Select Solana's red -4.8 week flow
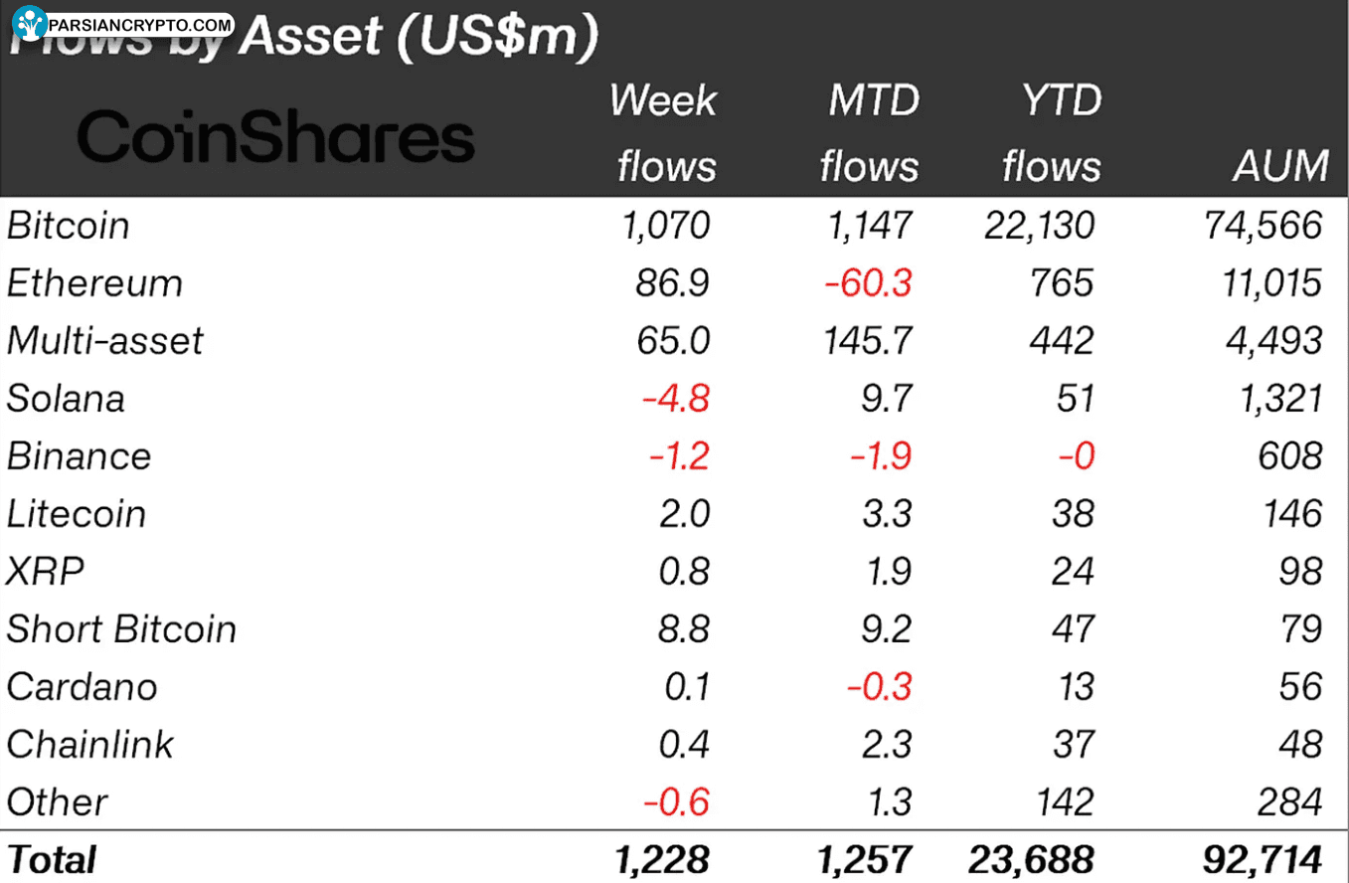Image resolution: width=1349 pixels, height=883 pixels. (676, 399)
